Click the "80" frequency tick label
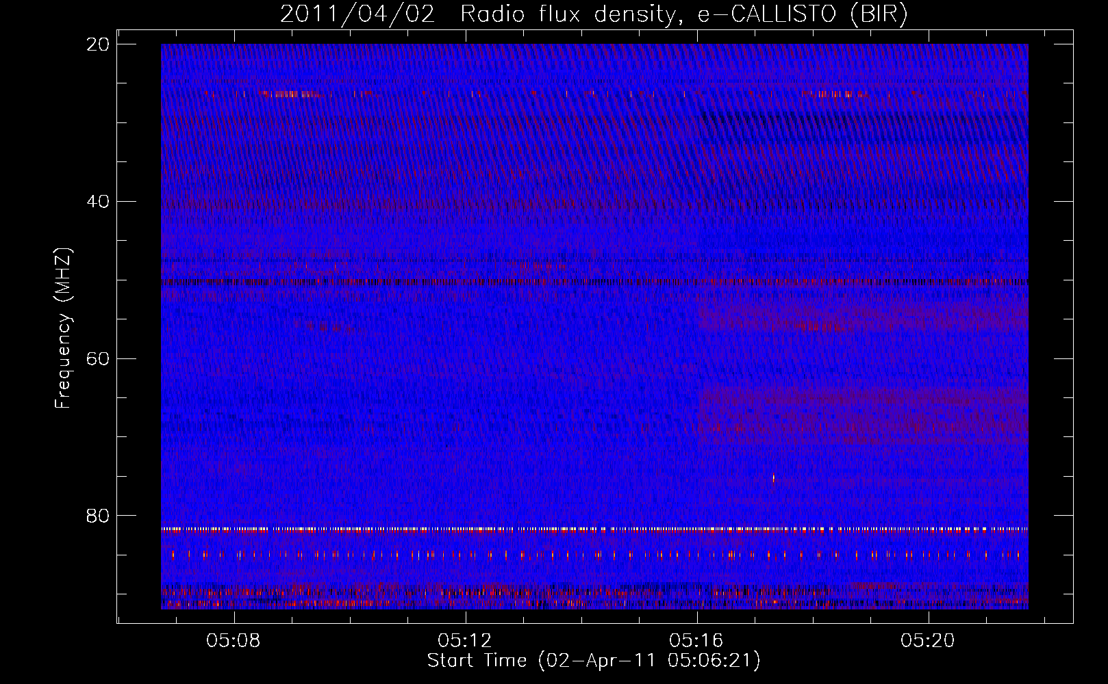This screenshot has width=1108, height=684. (98, 514)
